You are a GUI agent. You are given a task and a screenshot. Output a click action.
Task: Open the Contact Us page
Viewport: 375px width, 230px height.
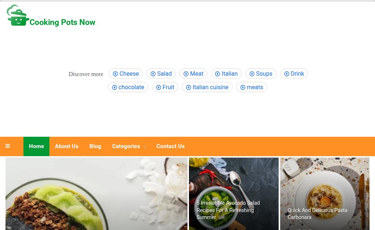coord(171,146)
